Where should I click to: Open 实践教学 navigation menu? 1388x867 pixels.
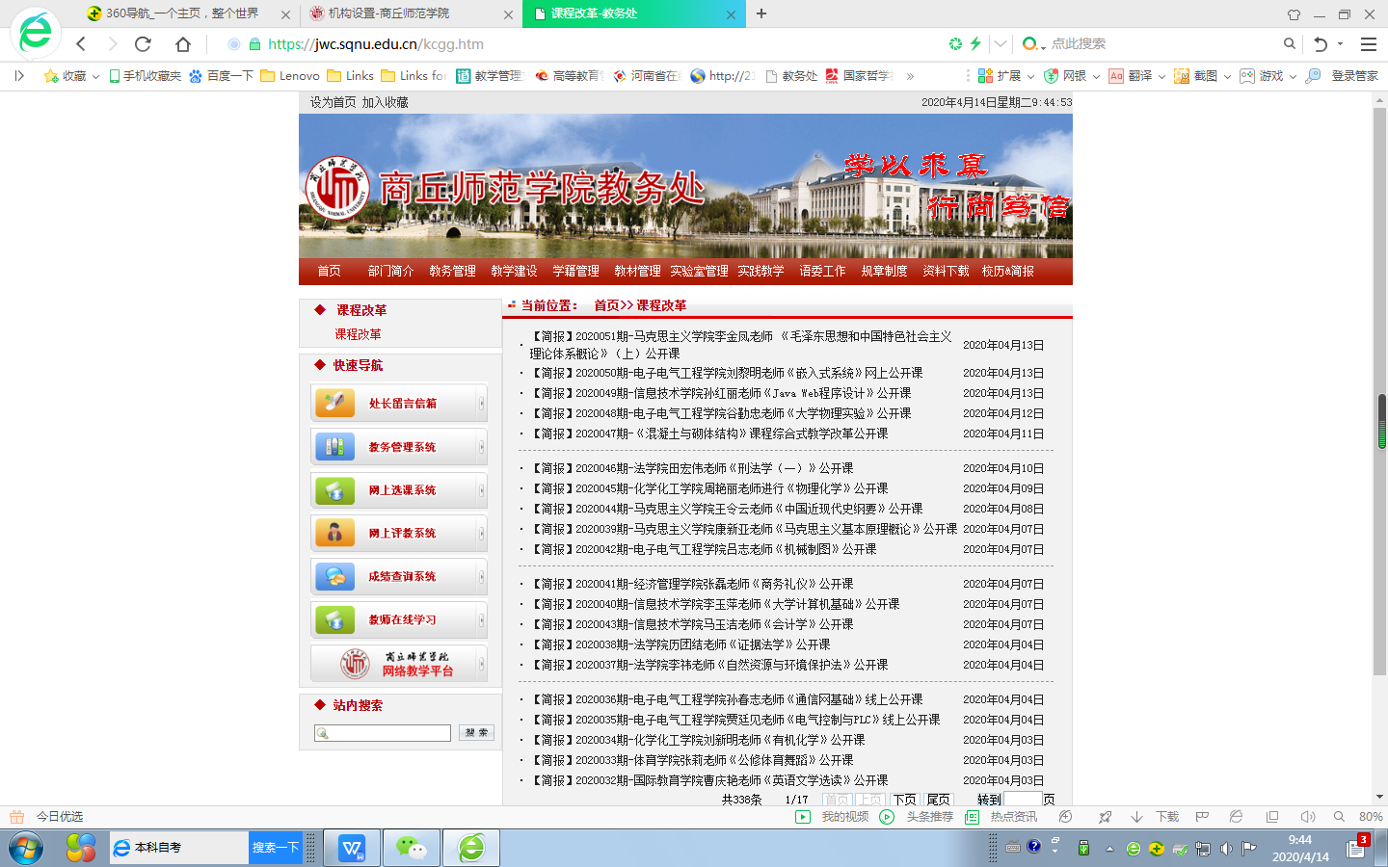tap(761, 271)
